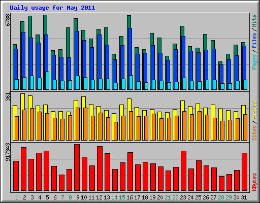The height and width of the screenshot is (203, 260).
Task: Click day label 18 on the x-axis
Action: pyautogui.click(x=145, y=197)
